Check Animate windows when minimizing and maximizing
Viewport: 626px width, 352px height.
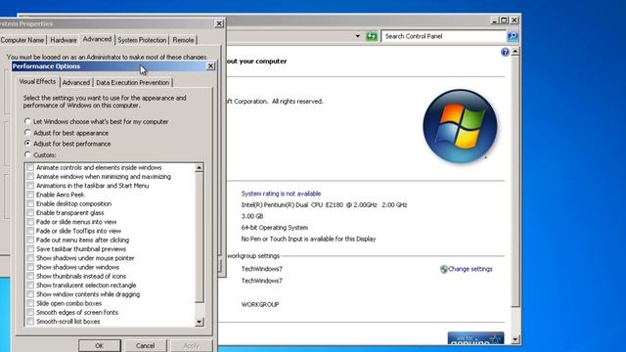tap(30, 176)
